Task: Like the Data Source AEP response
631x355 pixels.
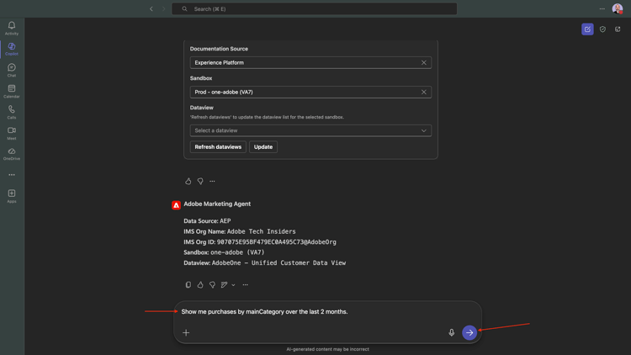Action: click(200, 284)
